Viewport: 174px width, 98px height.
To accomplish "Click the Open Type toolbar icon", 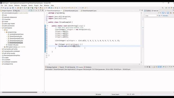I will [40, 8].
